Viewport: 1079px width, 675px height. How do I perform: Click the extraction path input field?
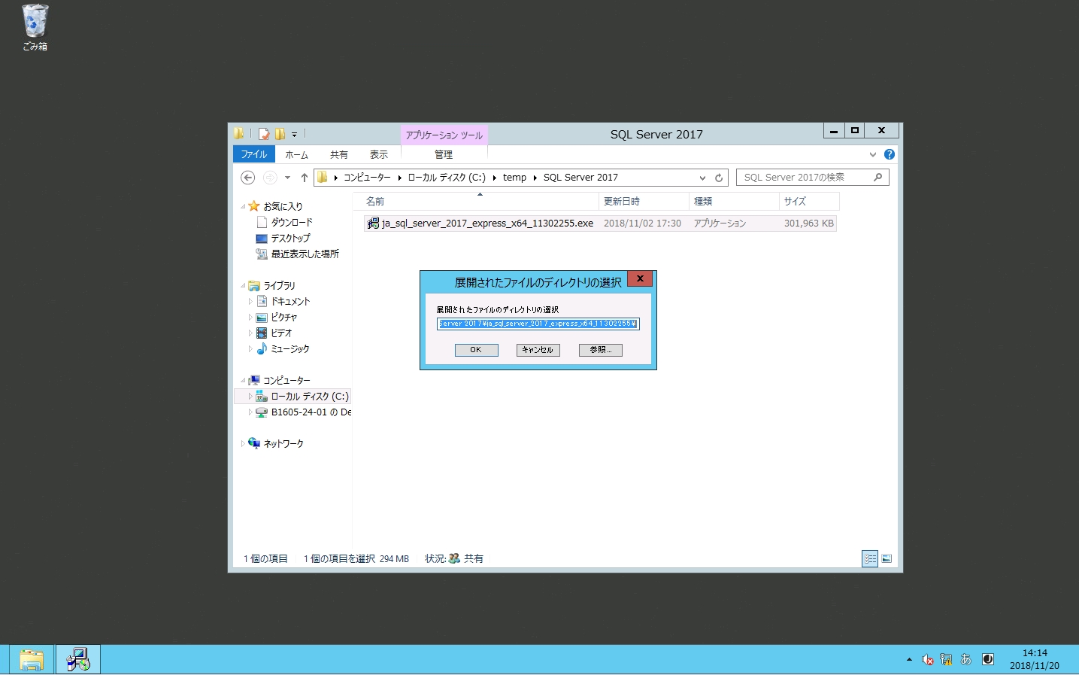[x=538, y=324]
